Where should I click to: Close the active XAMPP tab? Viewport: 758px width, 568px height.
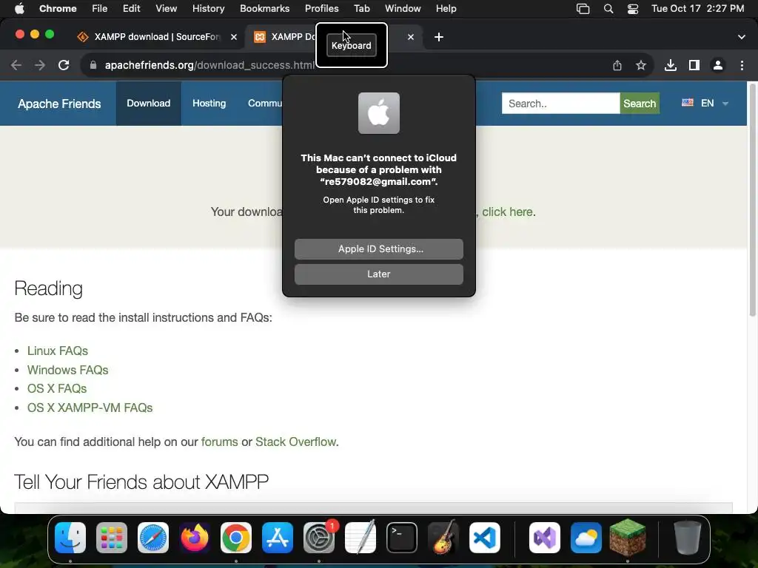[410, 37]
